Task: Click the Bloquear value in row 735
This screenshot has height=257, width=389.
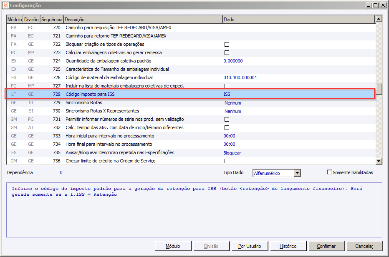Action: [x=232, y=153]
